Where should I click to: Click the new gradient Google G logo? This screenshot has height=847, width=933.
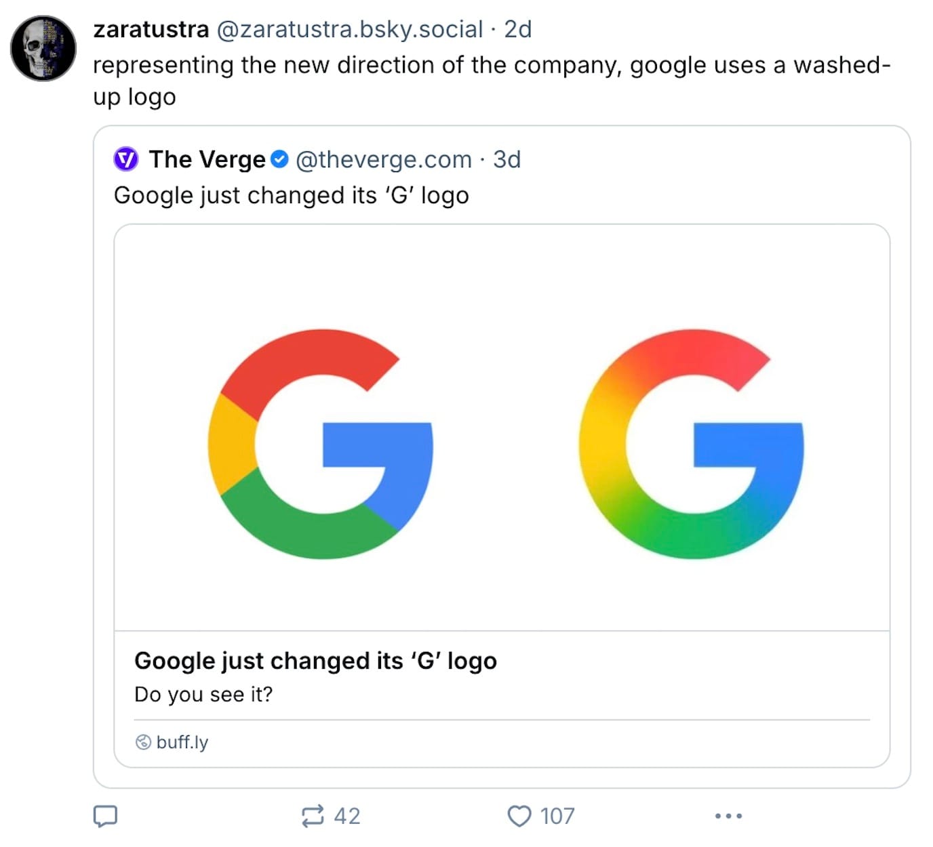(691, 444)
